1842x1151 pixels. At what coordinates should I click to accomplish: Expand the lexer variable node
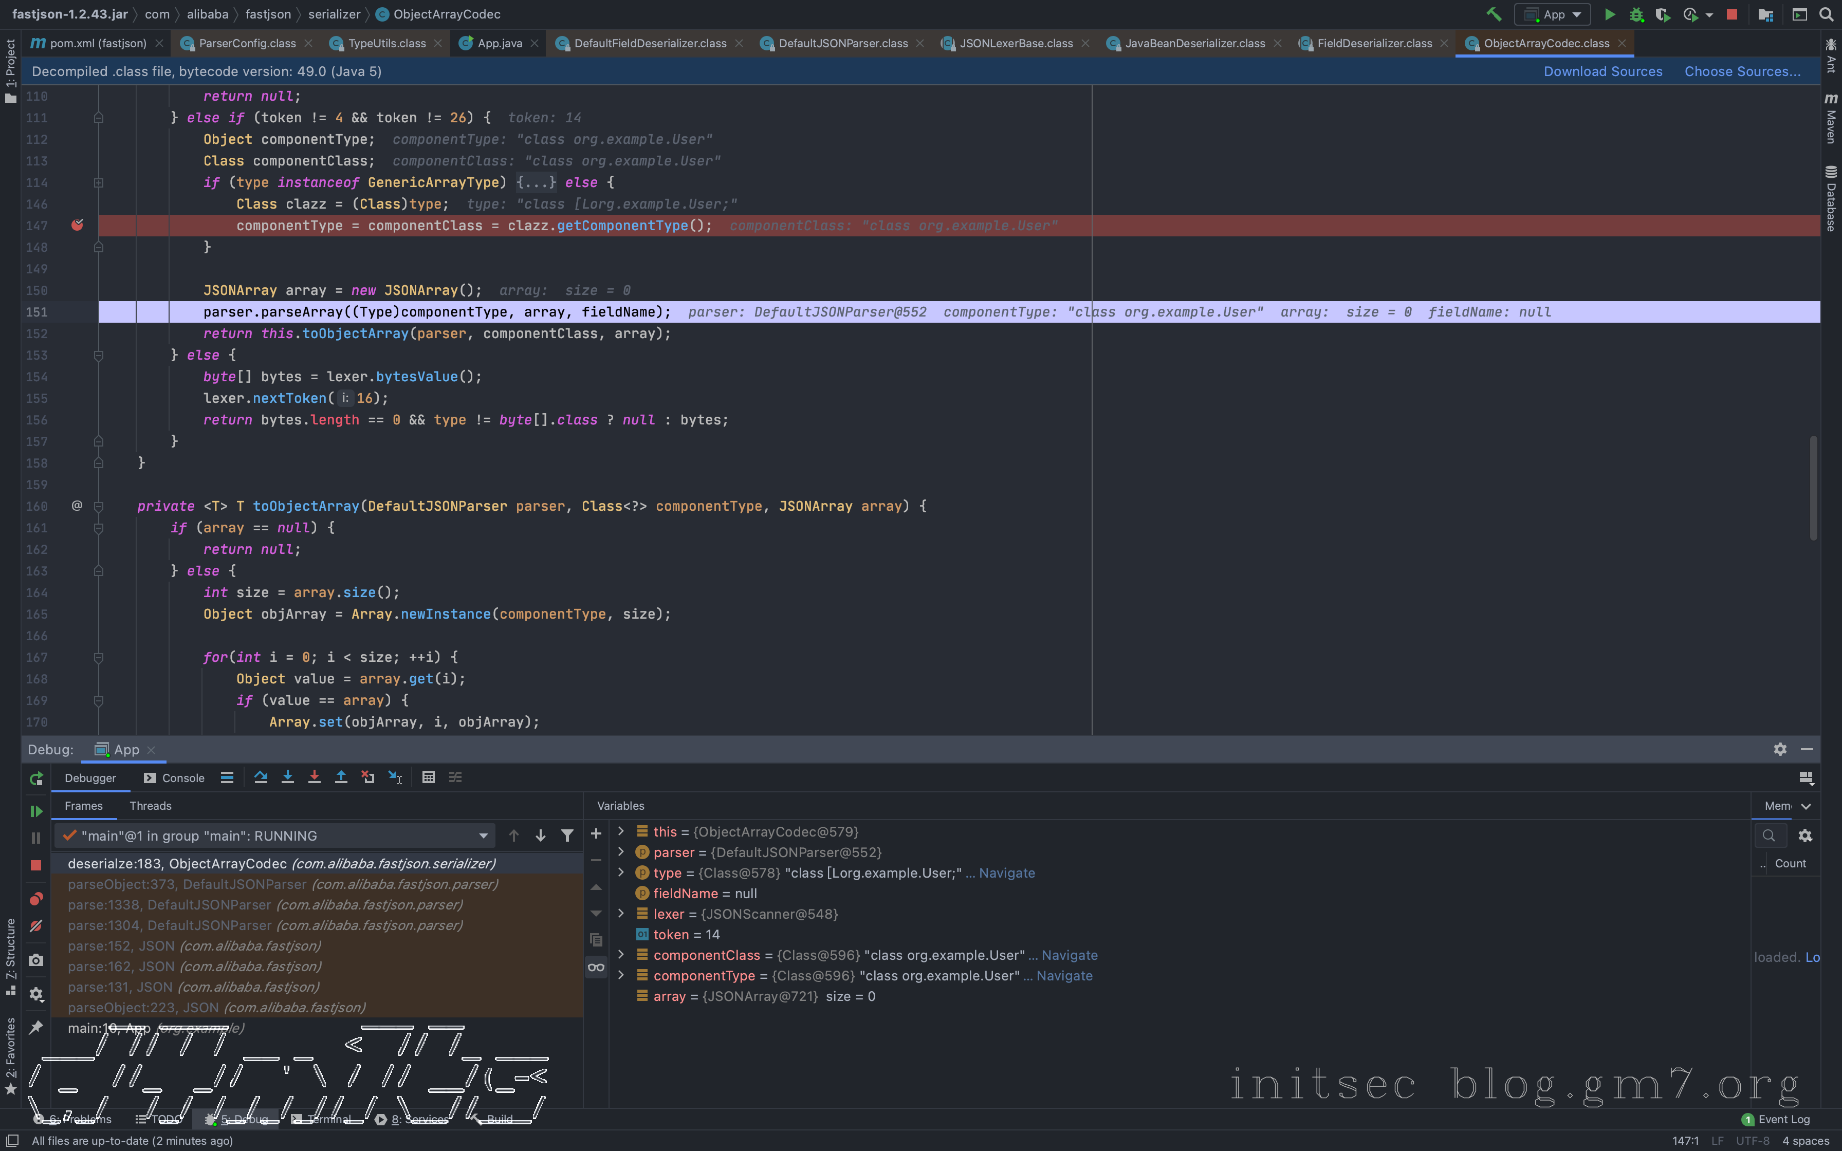click(621, 914)
